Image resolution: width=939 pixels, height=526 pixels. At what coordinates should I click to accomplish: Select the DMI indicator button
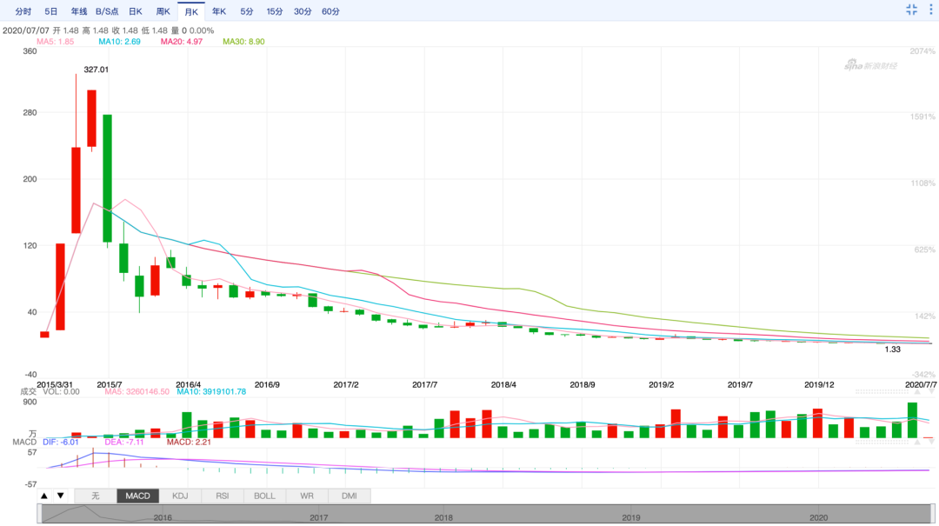(349, 496)
